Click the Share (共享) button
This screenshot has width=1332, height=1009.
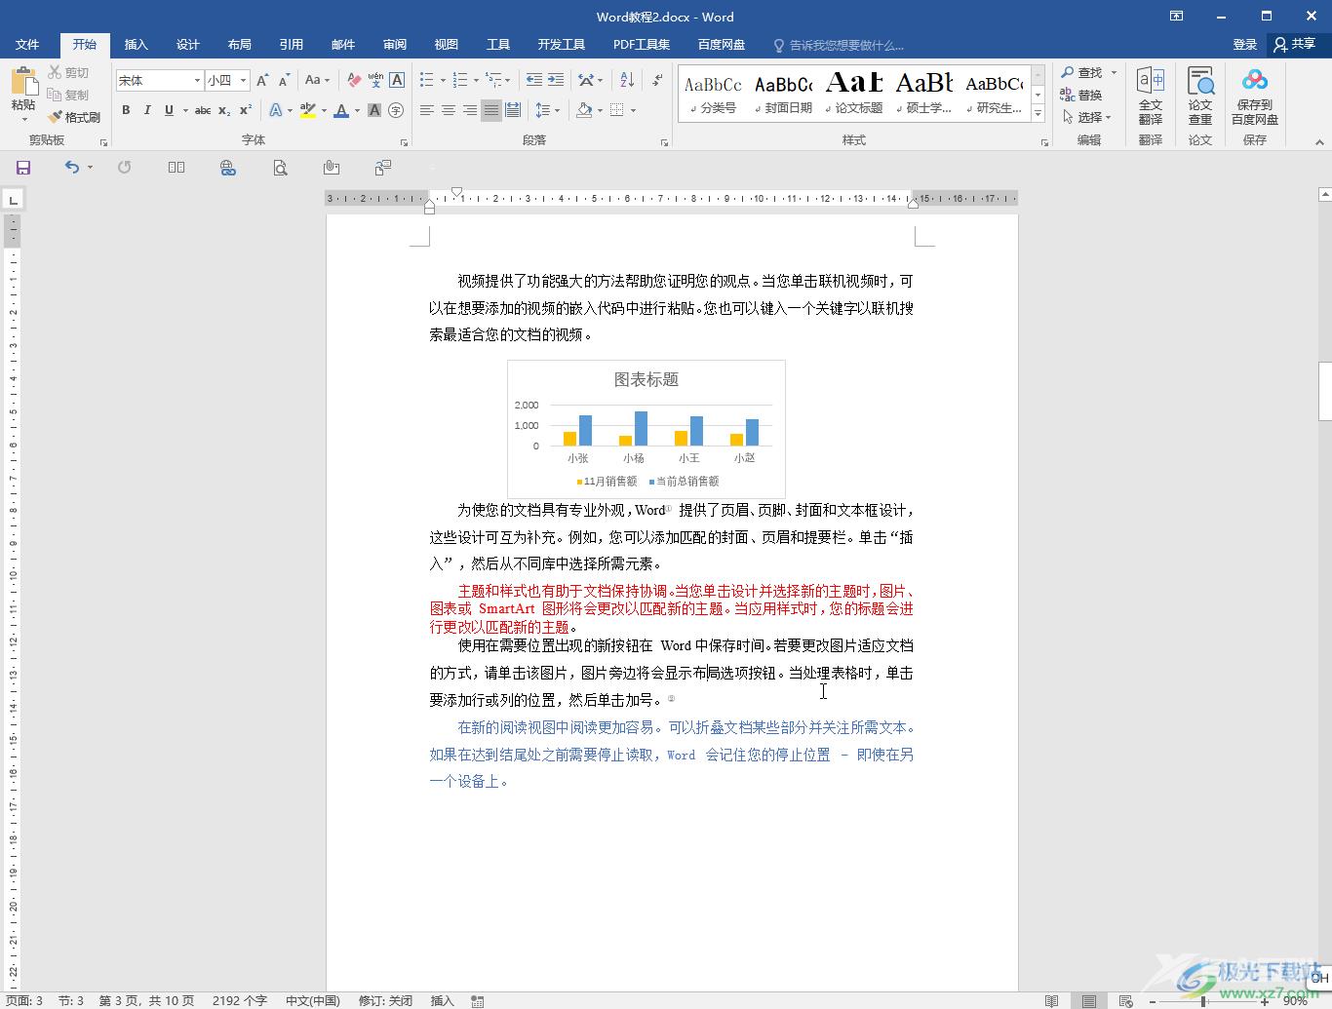tap(1295, 44)
